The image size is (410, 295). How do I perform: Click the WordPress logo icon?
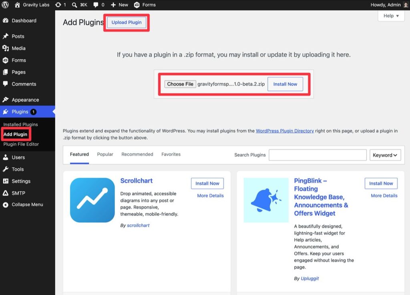[5, 5]
